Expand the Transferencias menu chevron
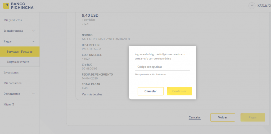The height and width of the screenshot is (134, 271). [x=34, y=31]
